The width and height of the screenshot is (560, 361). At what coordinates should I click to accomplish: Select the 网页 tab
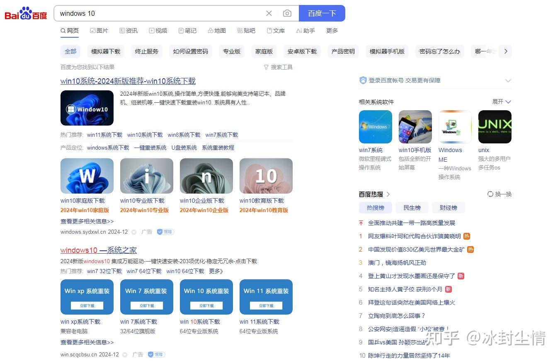70,31
